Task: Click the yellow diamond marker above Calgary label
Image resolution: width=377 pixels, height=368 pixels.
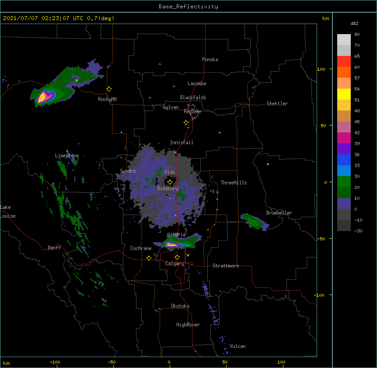Action: click(177, 257)
